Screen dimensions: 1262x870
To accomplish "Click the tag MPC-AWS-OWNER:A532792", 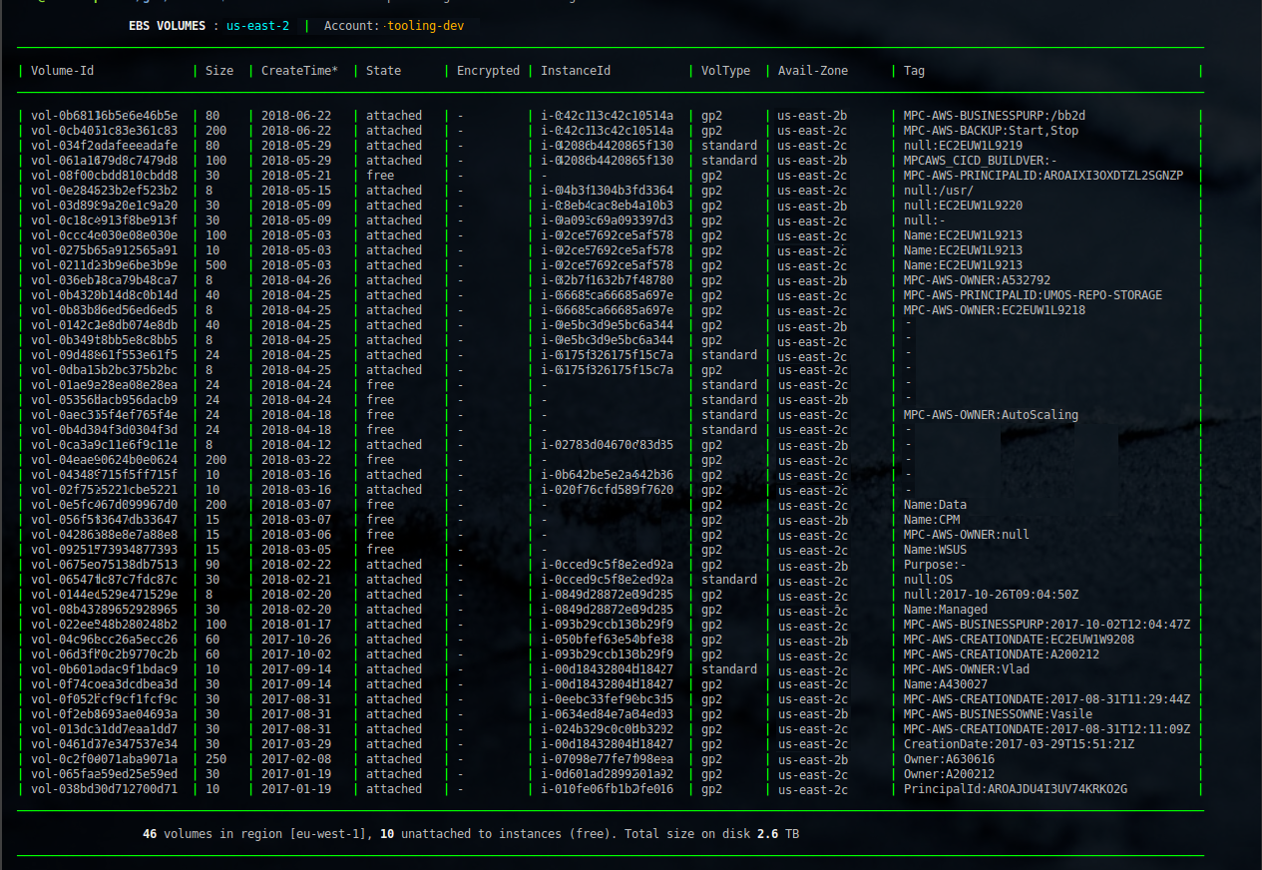I will tap(977, 280).
